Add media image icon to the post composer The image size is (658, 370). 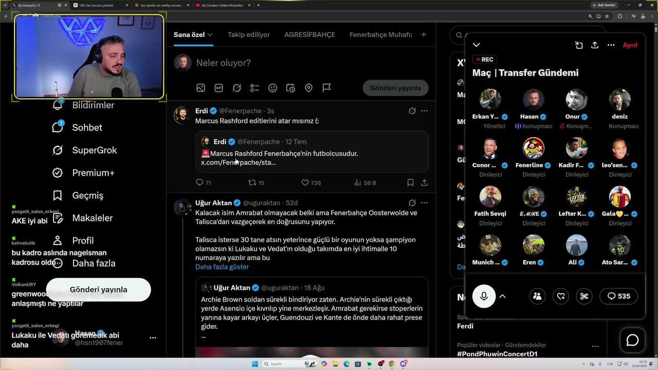tap(200, 88)
